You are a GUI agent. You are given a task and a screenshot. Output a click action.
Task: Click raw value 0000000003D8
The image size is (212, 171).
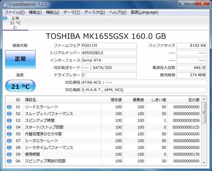[x=186, y=121]
